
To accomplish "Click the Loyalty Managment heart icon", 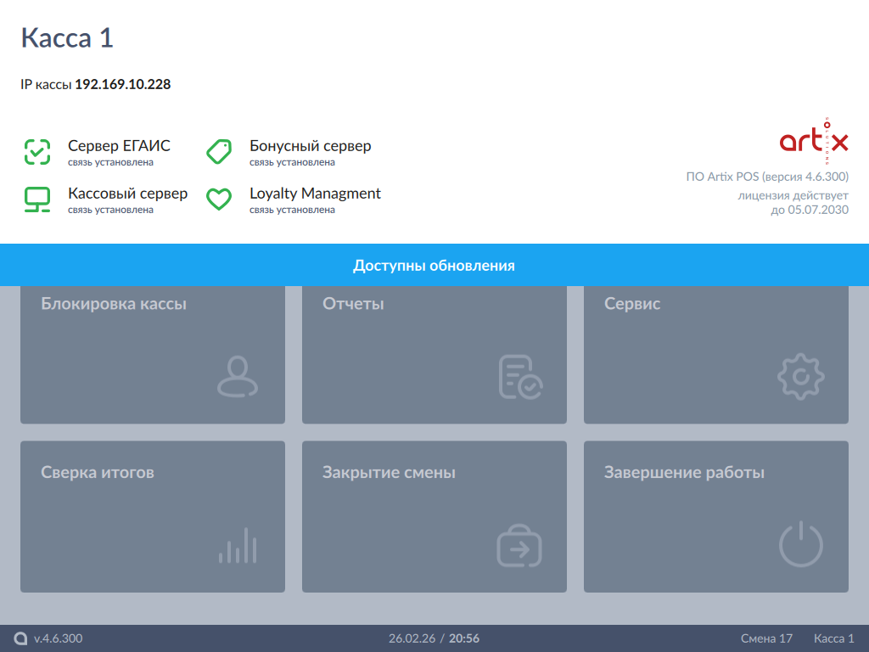I will coord(219,200).
